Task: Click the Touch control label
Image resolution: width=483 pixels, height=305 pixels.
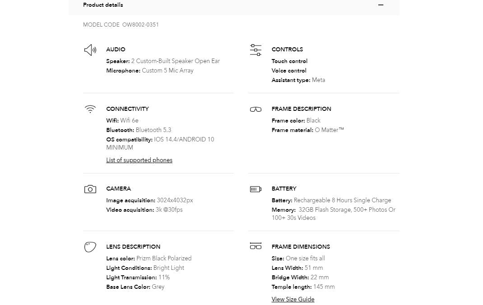Action: tap(289, 61)
